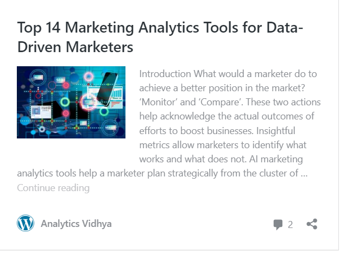Click the comment count number 2
Image resolution: width=340 pixels, height=253 pixels.
pos(291,225)
